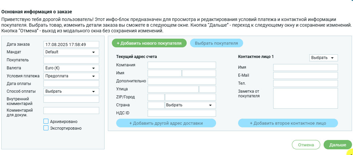353x155 pixels.
Task: Click Добавить другой адрес доставки button
Action: click(x=166, y=123)
